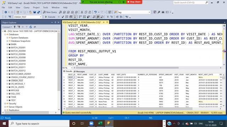This screenshot has width=227, height=127.
Task: Open the Toolbox icon
Action: [163, 12]
